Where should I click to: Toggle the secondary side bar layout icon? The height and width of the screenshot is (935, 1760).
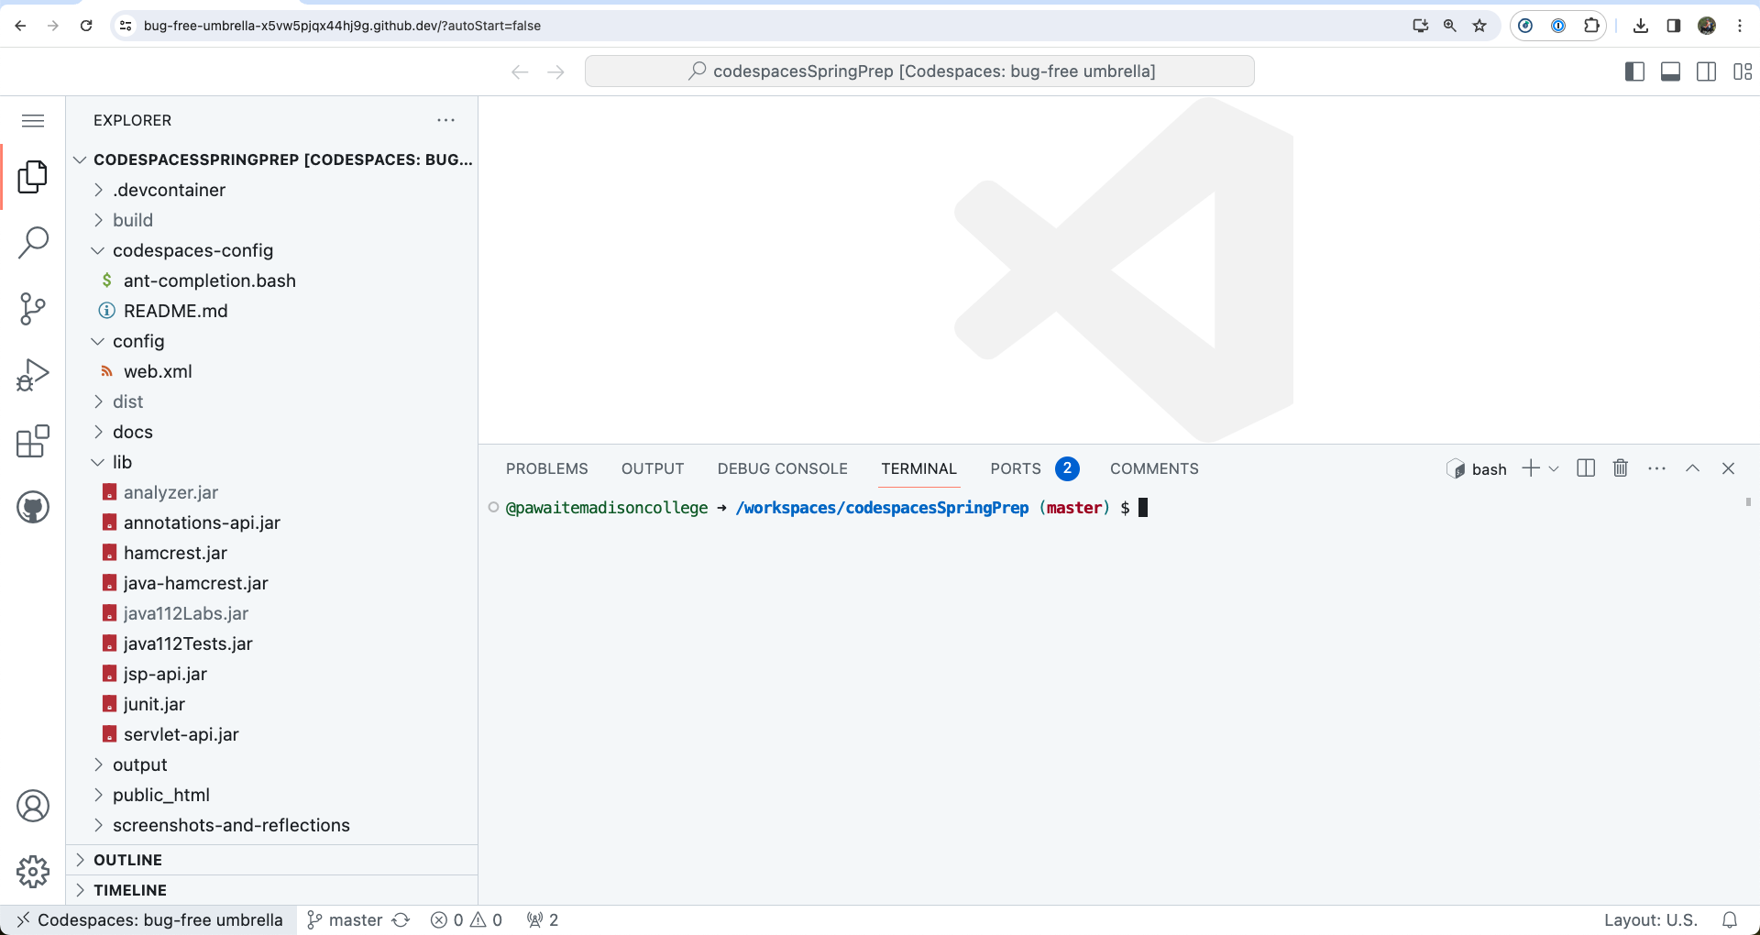(x=1706, y=71)
